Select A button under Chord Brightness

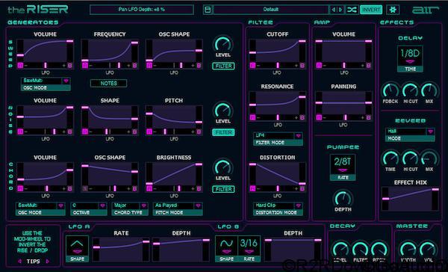pyautogui.click(x=149, y=189)
